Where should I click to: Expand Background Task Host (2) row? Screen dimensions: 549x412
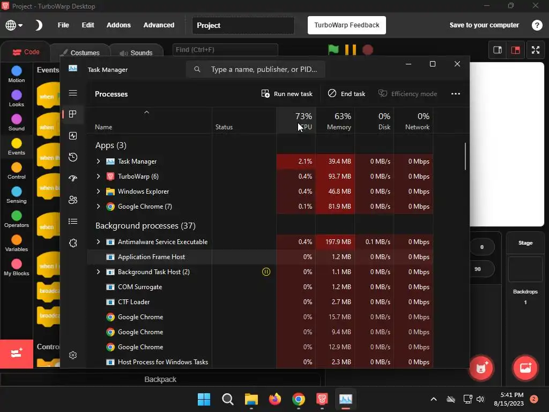click(99, 272)
